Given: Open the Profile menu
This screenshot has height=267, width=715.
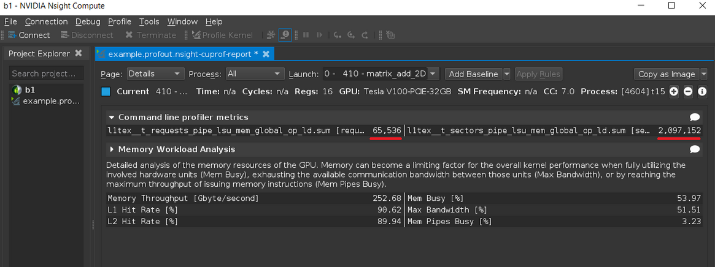Looking at the screenshot, I should (120, 21).
